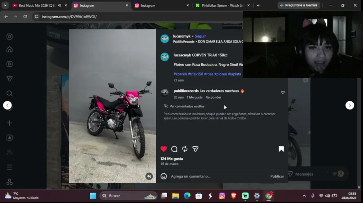The image size is (363, 203).
Task: Repost using the arrows icon
Action: 185,149
